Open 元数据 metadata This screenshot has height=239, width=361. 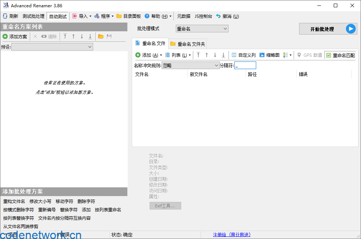click(x=183, y=16)
